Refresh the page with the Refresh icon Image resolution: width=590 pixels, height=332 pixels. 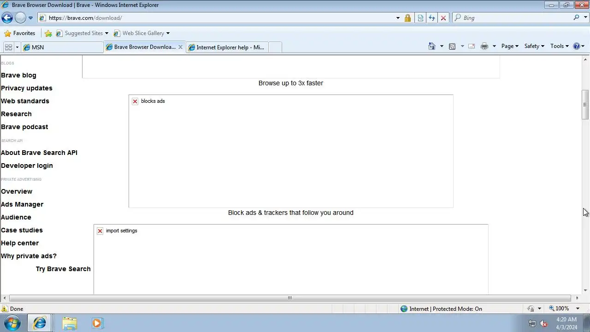point(432,18)
